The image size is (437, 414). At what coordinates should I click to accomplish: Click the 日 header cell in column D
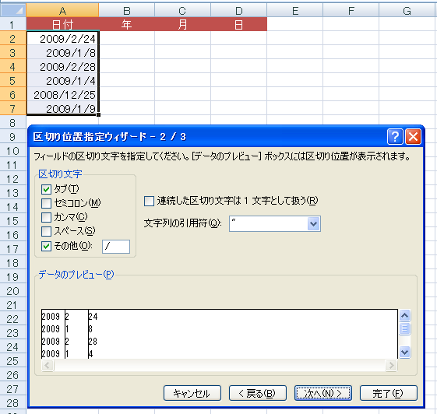click(239, 24)
